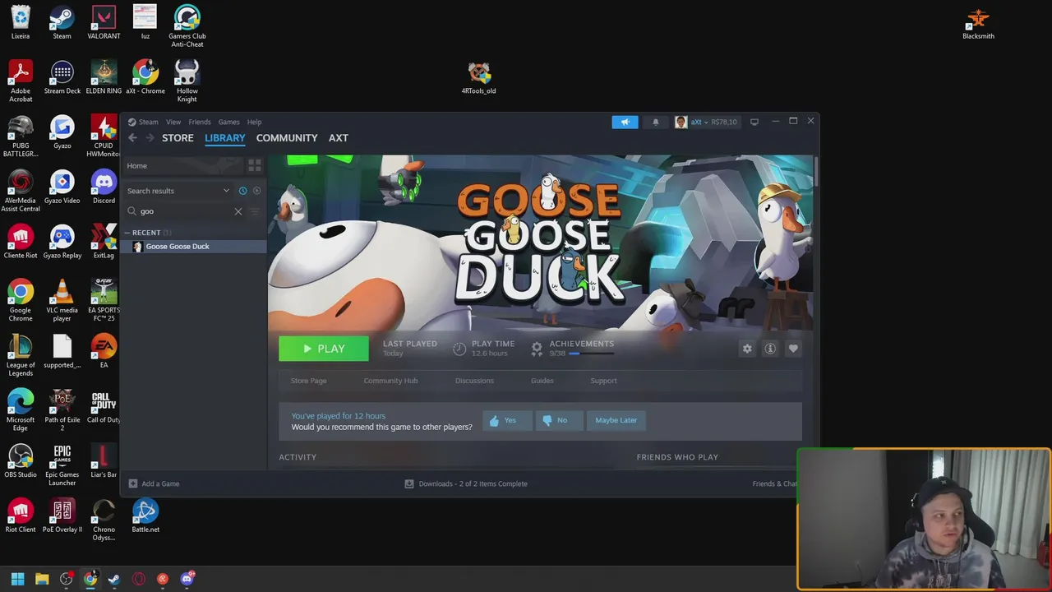The image size is (1052, 592).
Task: Open the View menu
Action: (173, 122)
